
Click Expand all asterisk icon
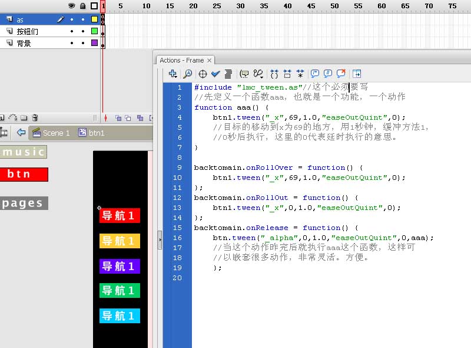click(x=300, y=74)
